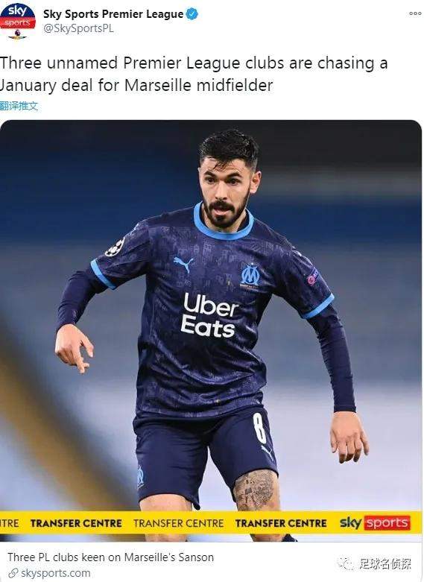424x582 pixels.
Task: Click the 'Three PL clubs keen' headline
Action: coord(110,557)
